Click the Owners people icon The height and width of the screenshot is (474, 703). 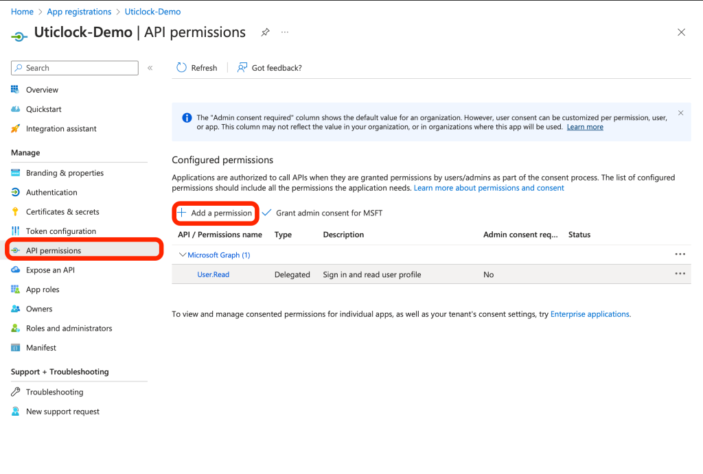coord(15,309)
